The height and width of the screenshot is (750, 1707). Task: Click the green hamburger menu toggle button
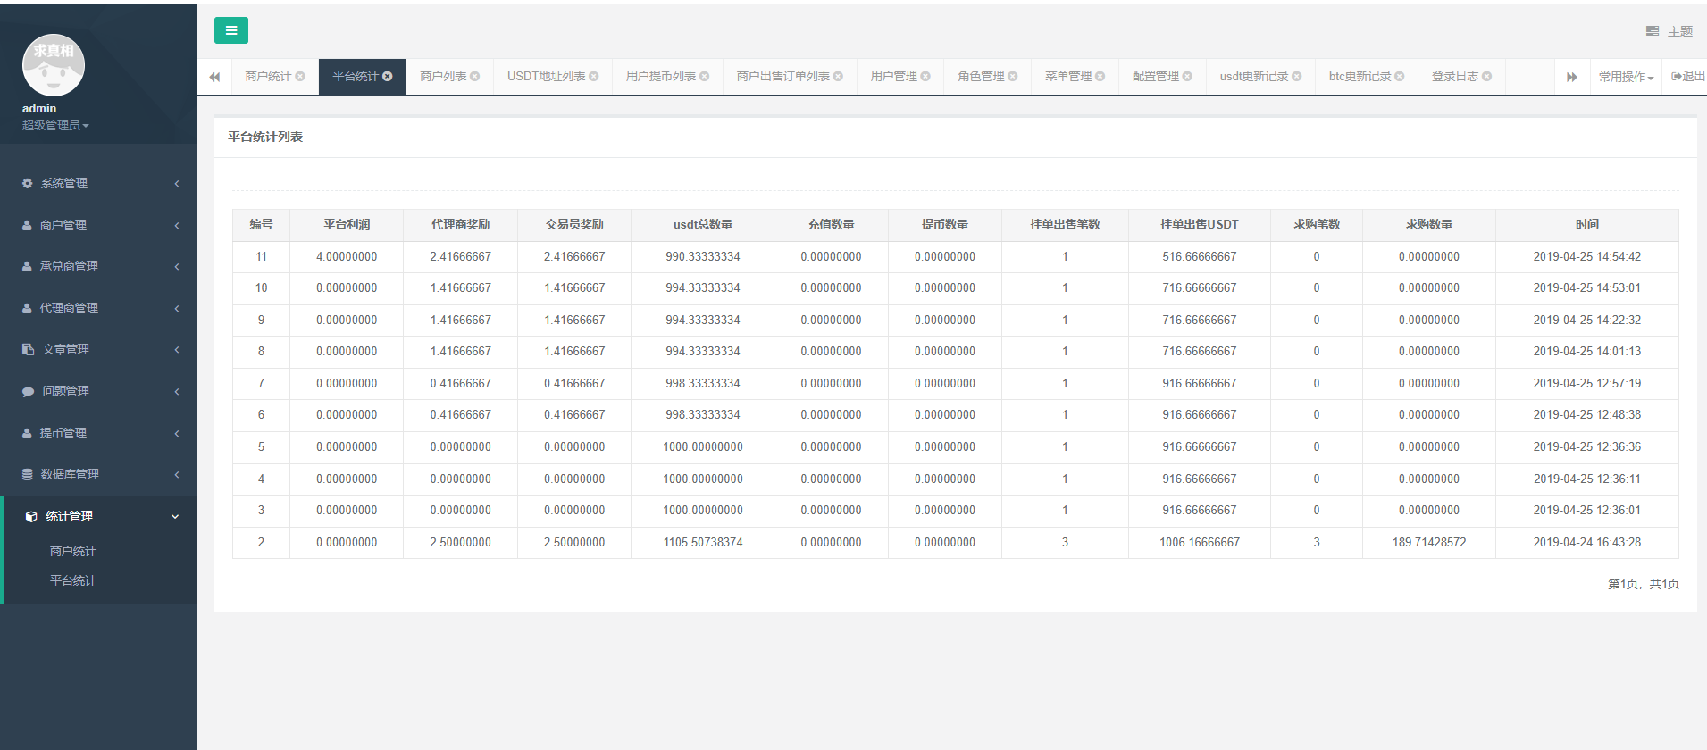[230, 30]
